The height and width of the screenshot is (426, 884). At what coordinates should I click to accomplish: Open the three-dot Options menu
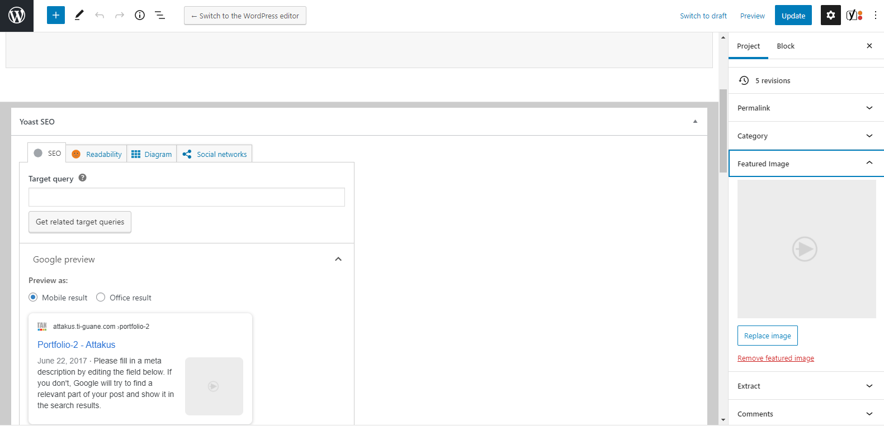point(876,16)
